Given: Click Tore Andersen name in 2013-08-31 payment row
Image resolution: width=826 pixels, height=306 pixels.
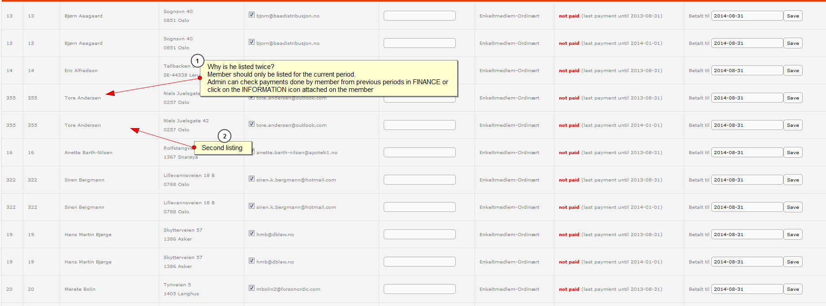Looking at the screenshot, I should pyautogui.click(x=82, y=98).
